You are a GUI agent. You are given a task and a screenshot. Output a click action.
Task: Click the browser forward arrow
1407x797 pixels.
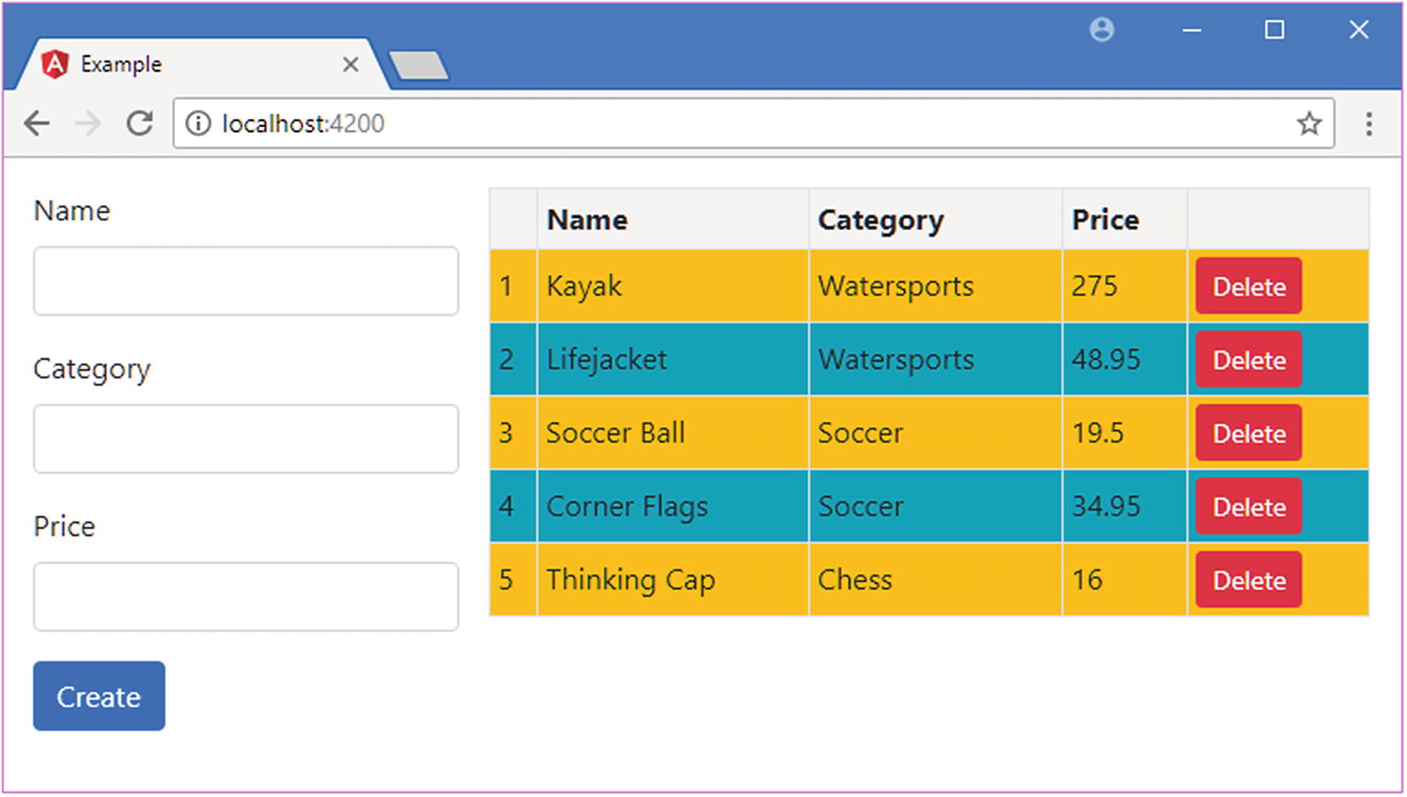pyautogui.click(x=88, y=124)
